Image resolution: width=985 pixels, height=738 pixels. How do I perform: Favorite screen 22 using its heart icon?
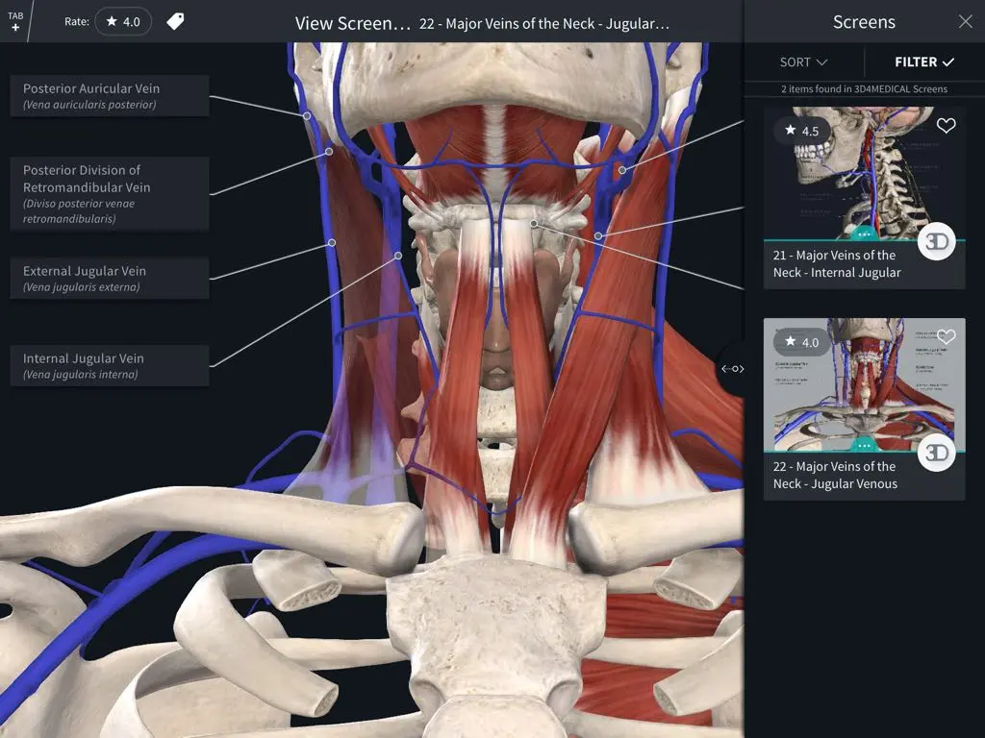[x=946, y=336]
